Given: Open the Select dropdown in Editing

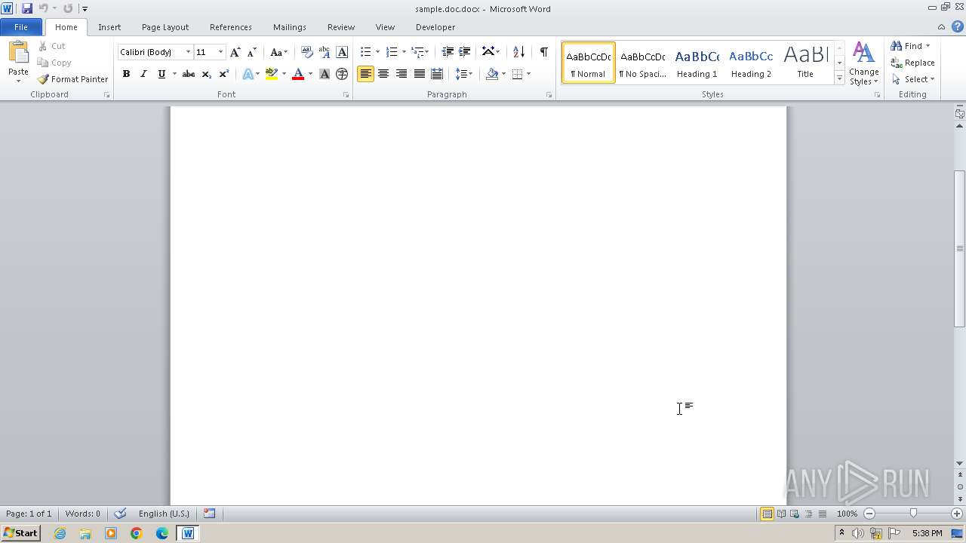Looking at the screenshot, I should (x=913, y=79).
